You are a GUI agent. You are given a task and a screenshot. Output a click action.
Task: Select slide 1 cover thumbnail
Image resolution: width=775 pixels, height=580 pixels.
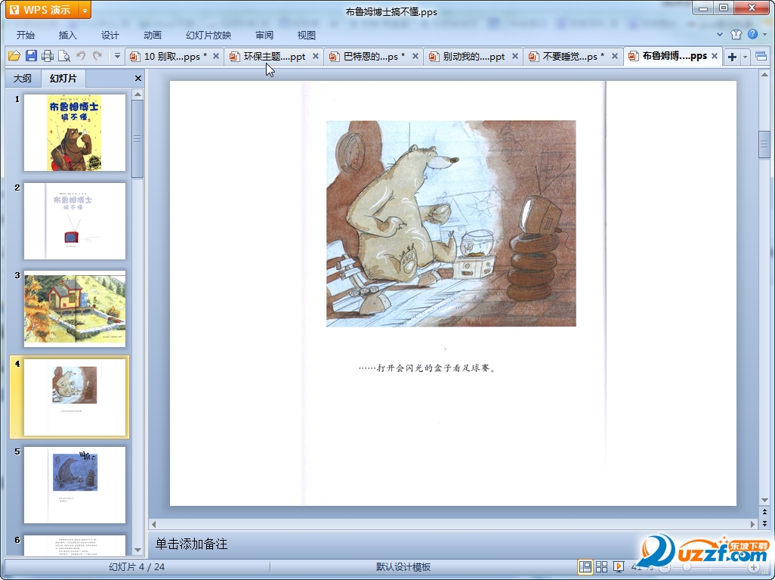pyautogui.click(x=75, y=132)
